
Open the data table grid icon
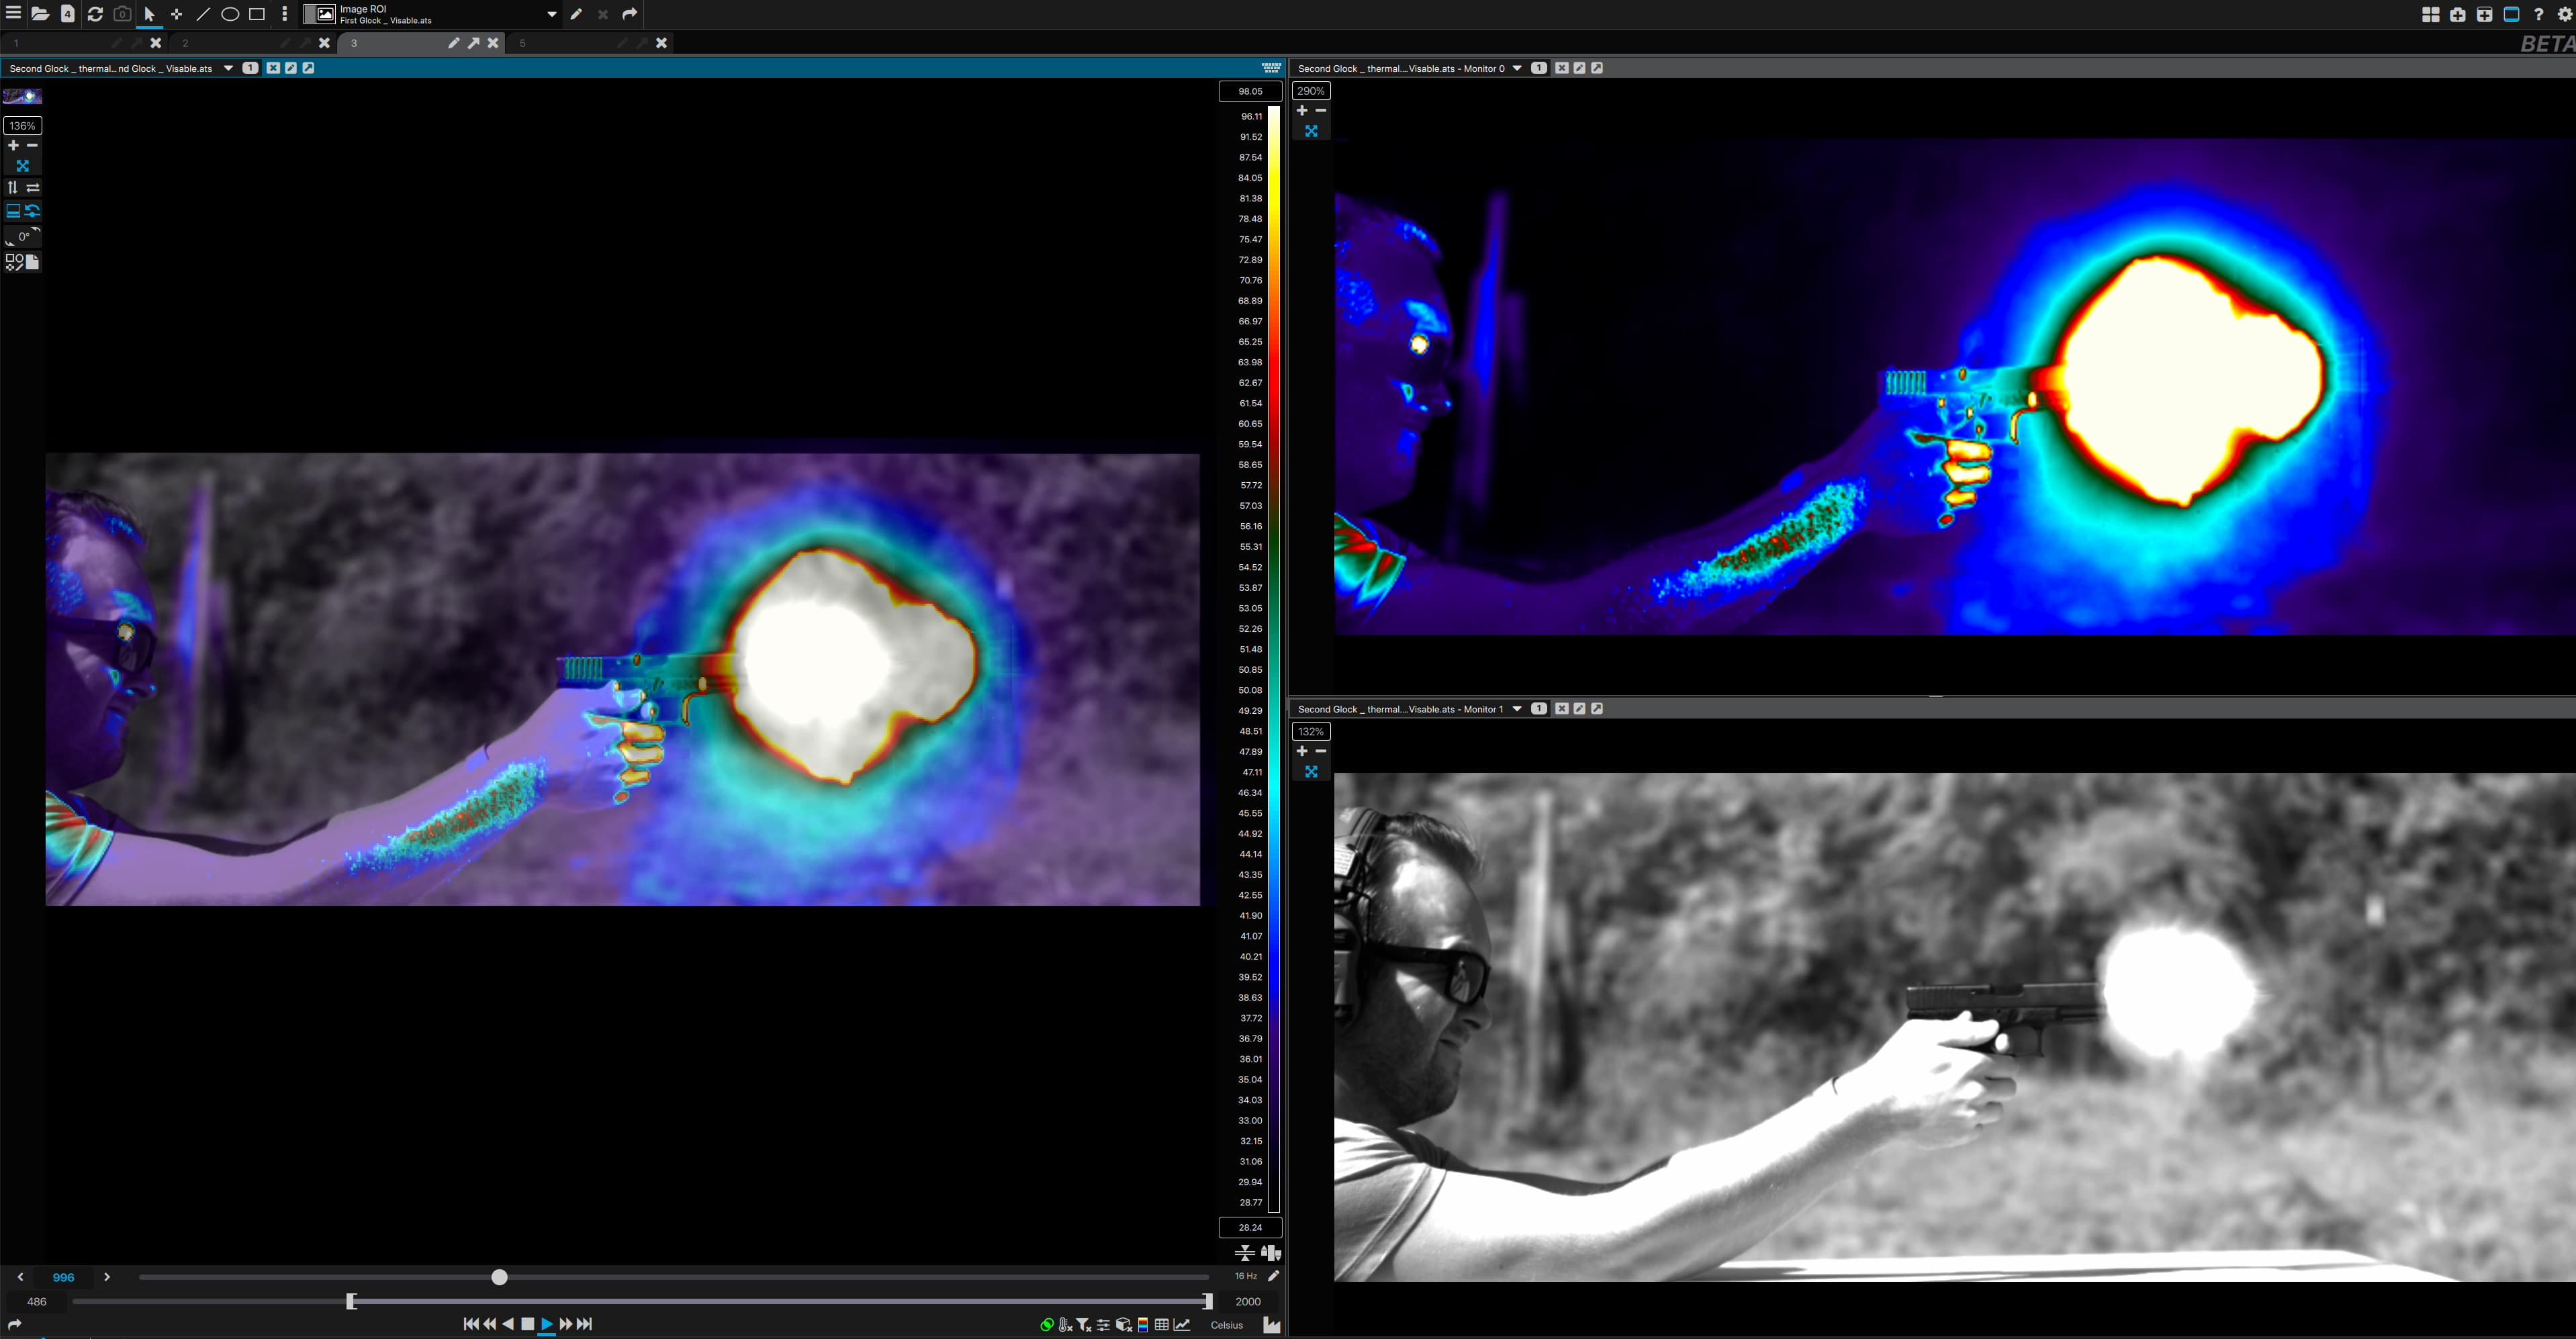coord(1162,1325)
